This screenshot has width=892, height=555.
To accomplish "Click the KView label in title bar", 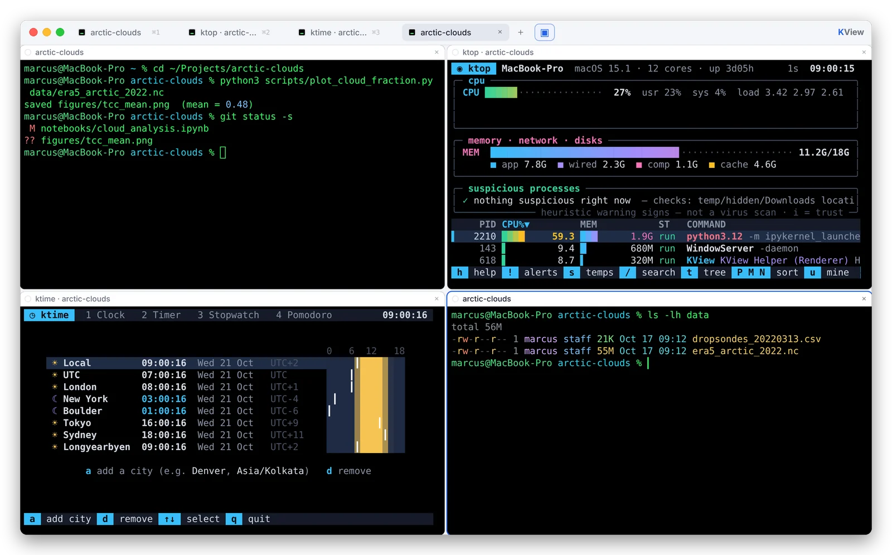I will (851, 32).
